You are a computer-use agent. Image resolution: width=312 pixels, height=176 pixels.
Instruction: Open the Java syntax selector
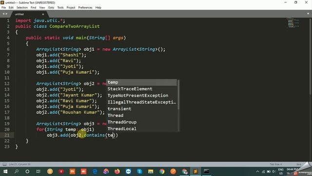tap(299, 164)
